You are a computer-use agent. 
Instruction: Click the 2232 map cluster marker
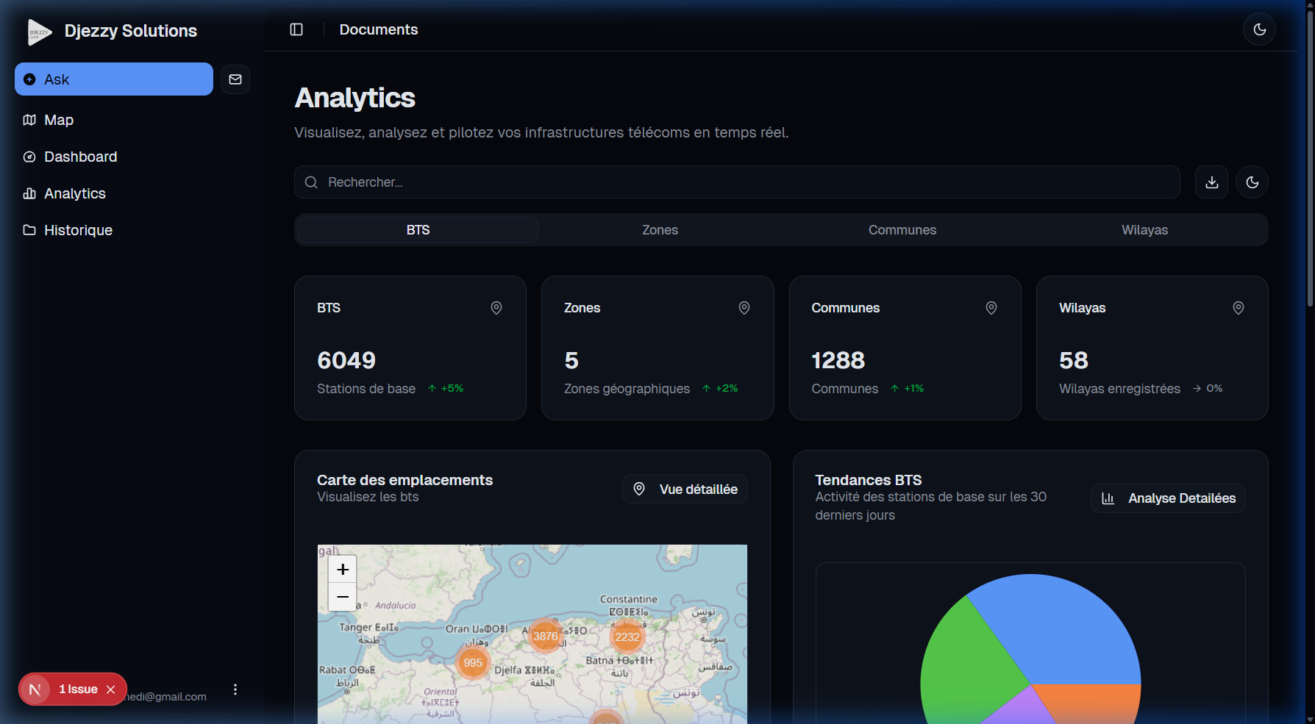pos(627,637)
